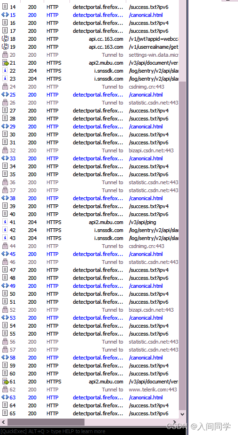Select csdnimg.cn:443 tunnel in session 24
This screenshot has height=435, width=238.
point(146,87)
